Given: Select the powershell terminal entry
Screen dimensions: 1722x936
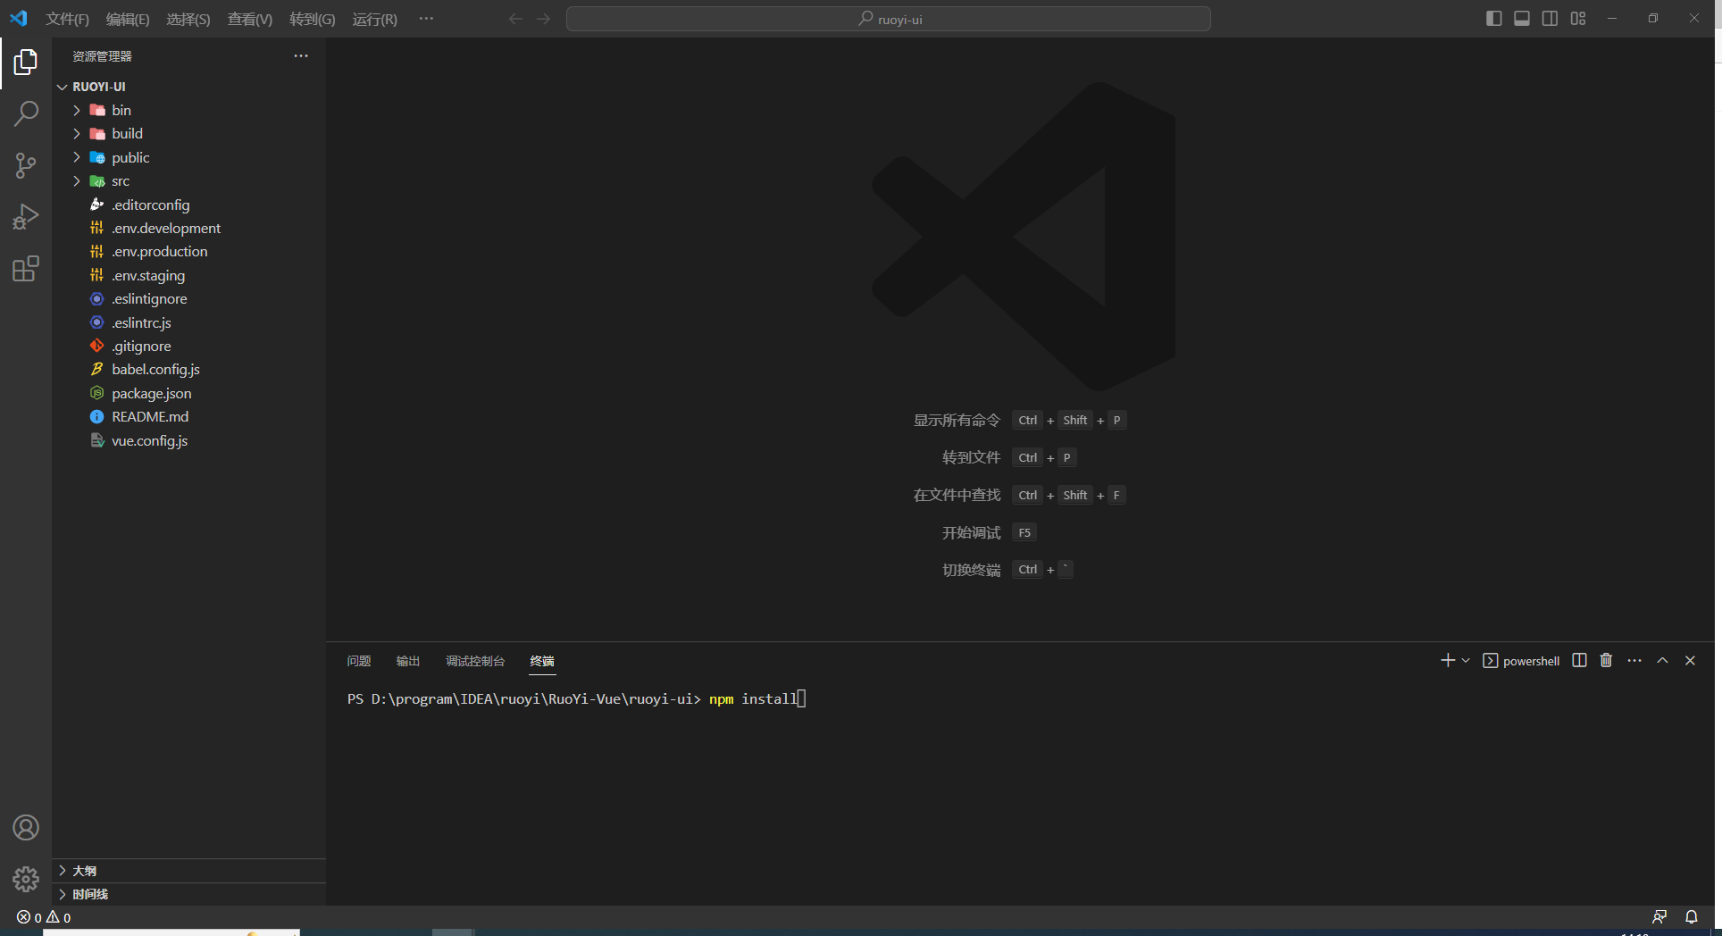Looking at the screenshot, I should [x=1521, y=661].
